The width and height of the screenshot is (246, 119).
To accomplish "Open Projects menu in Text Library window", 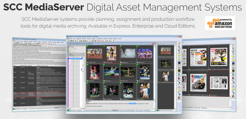I will coord(35,41).
